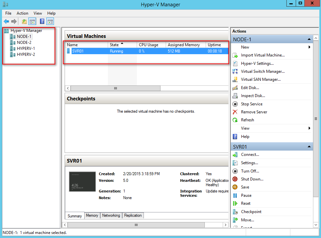The image size is (321, 238).
Task: Sort virtual machines by State column
Action: coord(122,45)
